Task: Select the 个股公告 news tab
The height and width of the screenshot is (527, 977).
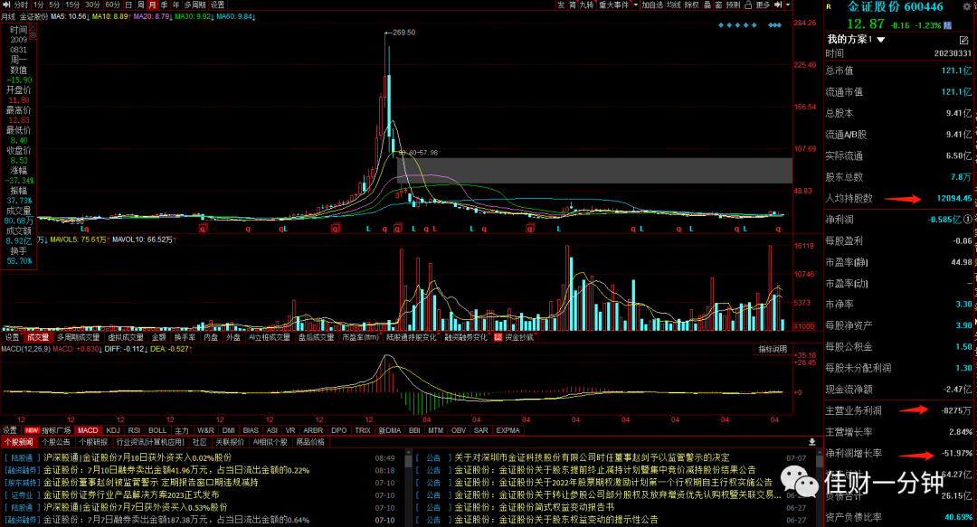Action: pos(56,442)
